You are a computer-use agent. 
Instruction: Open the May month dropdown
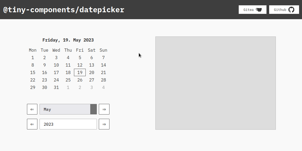coord(65,109)
